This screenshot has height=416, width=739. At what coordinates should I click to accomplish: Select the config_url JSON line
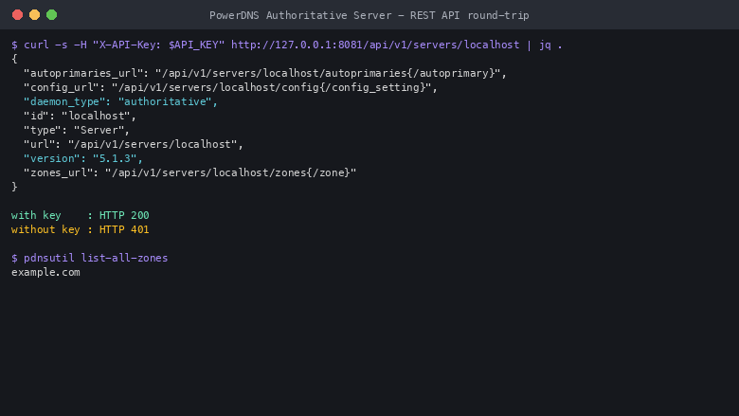tap(230, 87)
